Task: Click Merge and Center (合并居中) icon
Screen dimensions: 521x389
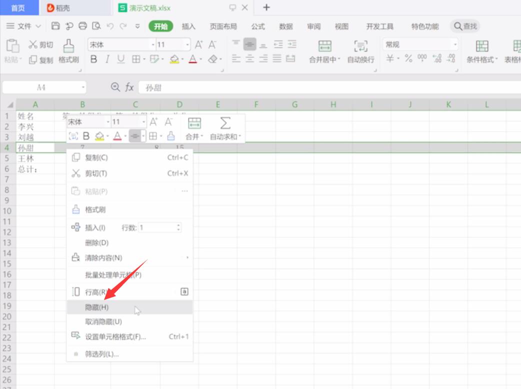Action: [x=324, y=46]
